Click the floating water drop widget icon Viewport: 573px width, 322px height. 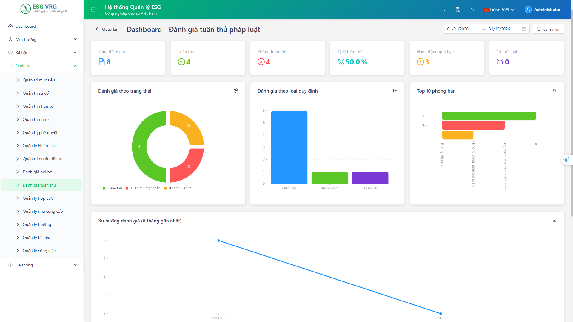pyautogui.click(x=566, y=160)
